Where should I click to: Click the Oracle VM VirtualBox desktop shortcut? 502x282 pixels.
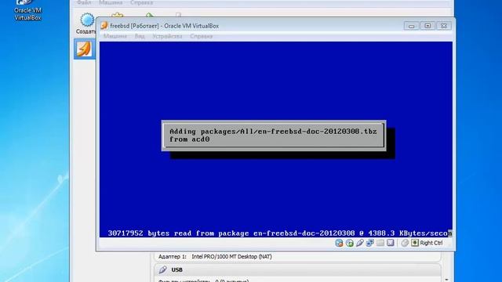pos(27,10)
